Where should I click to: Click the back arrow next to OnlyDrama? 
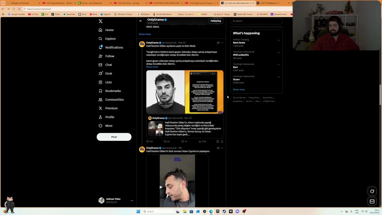click(x=141, y=21)
